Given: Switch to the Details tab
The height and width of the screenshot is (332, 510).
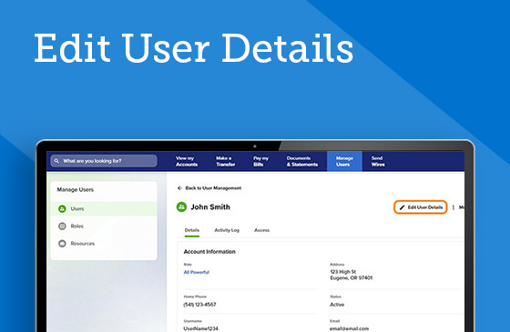Looking at the screenshot, I should point(192,230).
